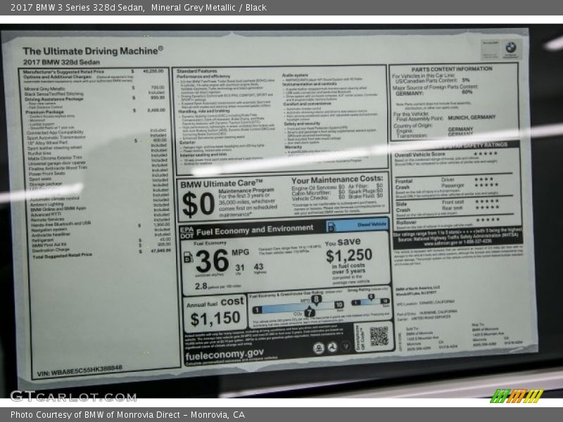Click the 'Audio system' heading
Viewport: 563px width, 422px height.
[295, 75]
